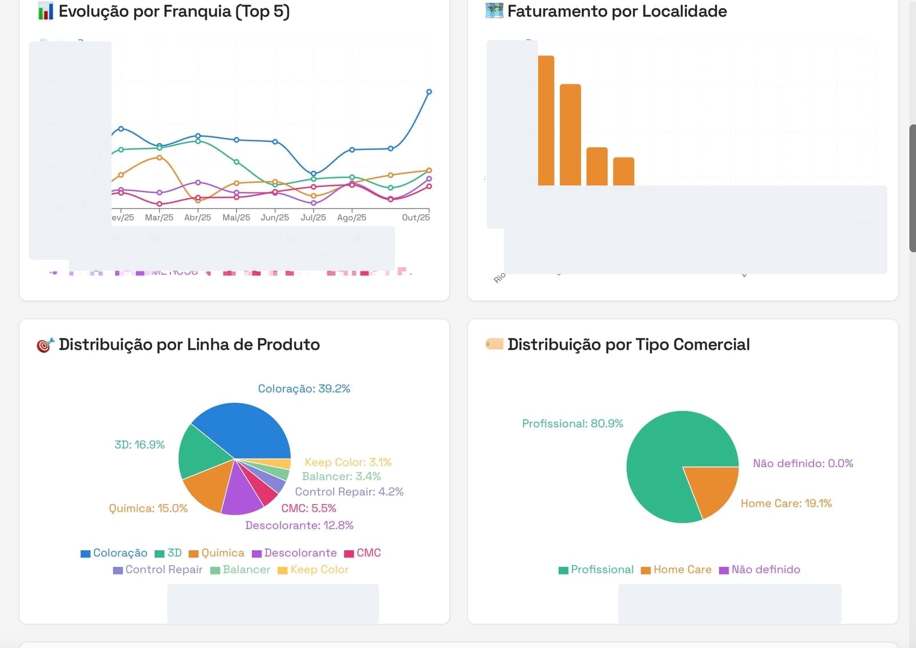The image size is (916, 648).
Task: Click the 'Mar/25' axis label
Action: point(159,218)
